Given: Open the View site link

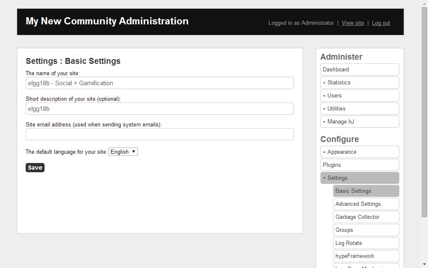Looking at the screenshot, I should pos(353,23).
